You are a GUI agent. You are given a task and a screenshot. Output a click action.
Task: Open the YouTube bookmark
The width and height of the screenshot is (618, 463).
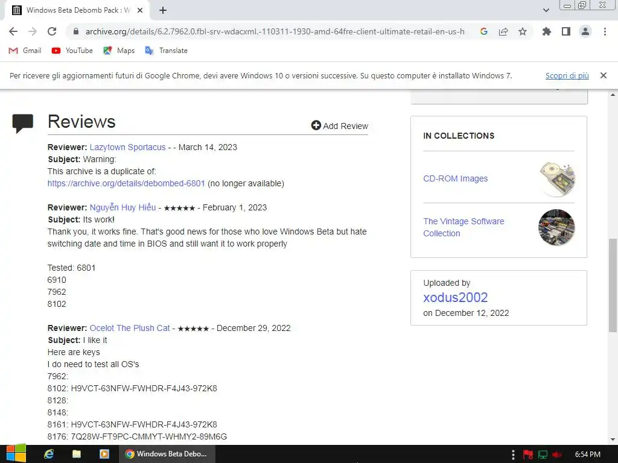click(72, 51)
